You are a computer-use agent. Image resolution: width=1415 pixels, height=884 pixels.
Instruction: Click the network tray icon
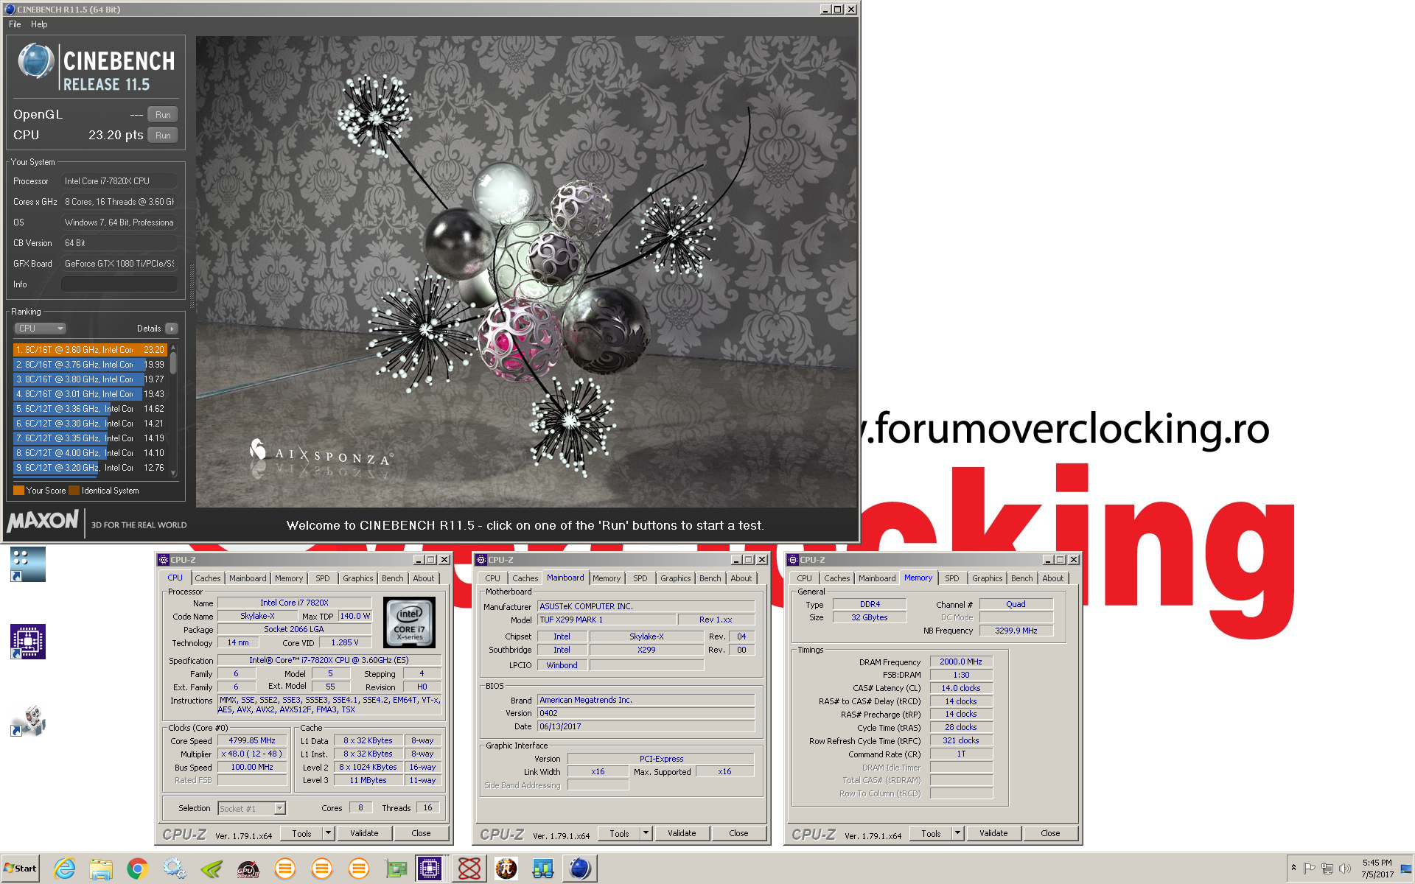(x=1327, y=869)
